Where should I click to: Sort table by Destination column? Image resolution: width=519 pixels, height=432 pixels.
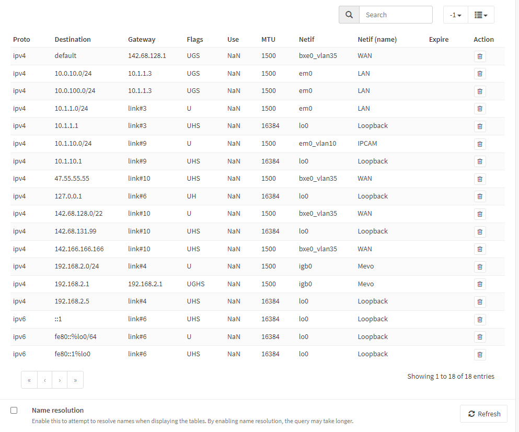click(x=73, y=39)
